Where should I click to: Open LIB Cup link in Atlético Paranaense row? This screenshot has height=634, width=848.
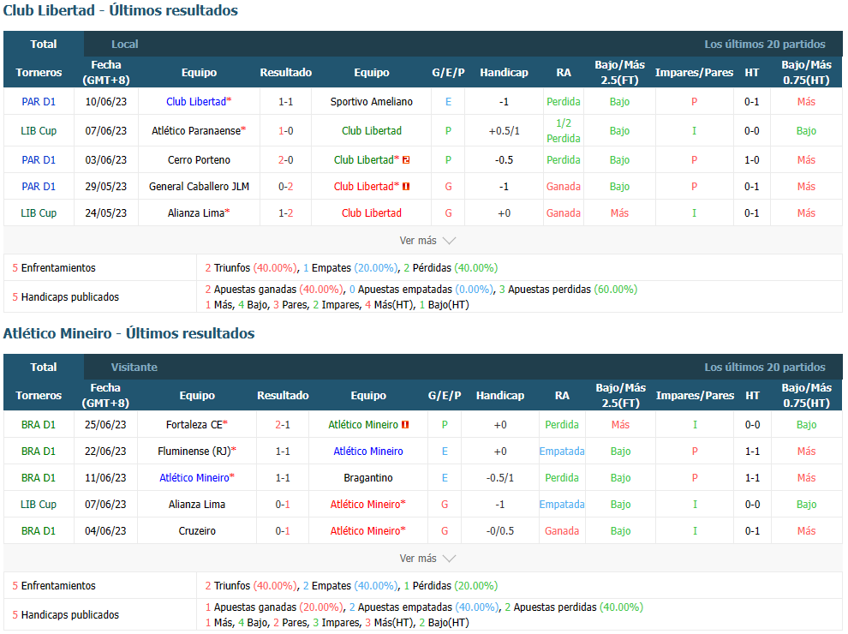(39, 131)
